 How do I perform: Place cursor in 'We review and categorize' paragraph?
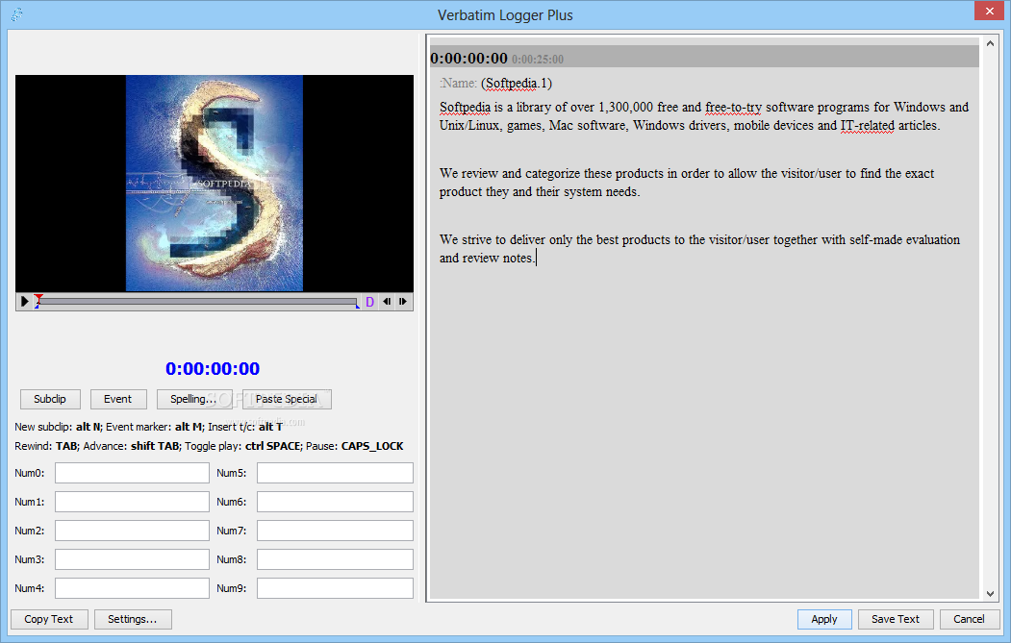687,183
